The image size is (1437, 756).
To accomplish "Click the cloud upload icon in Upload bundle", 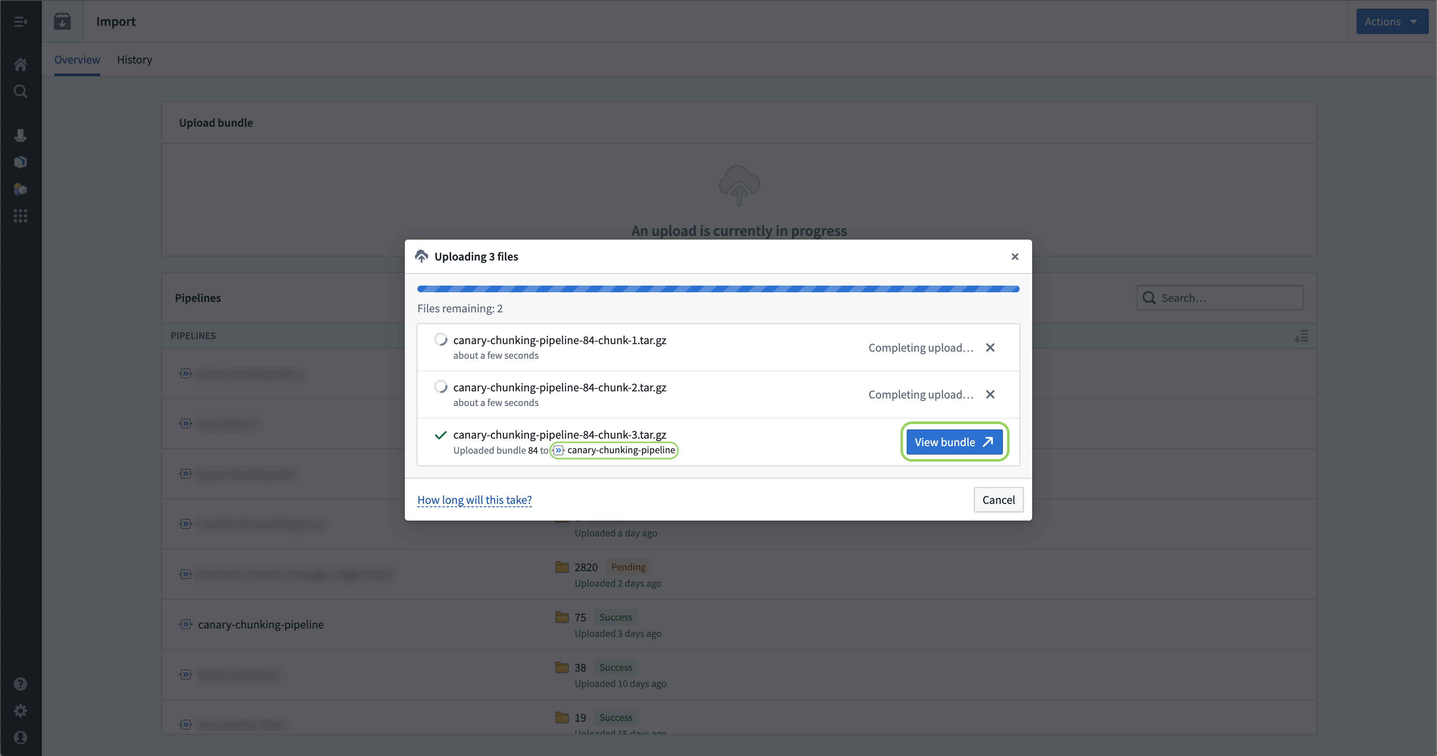I will tap(739, 185).
